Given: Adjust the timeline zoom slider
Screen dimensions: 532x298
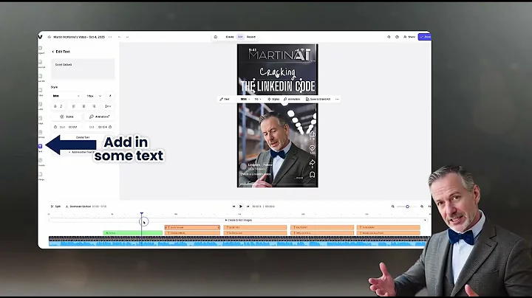Looking at the screenshot, I should [x=407, y=207].
